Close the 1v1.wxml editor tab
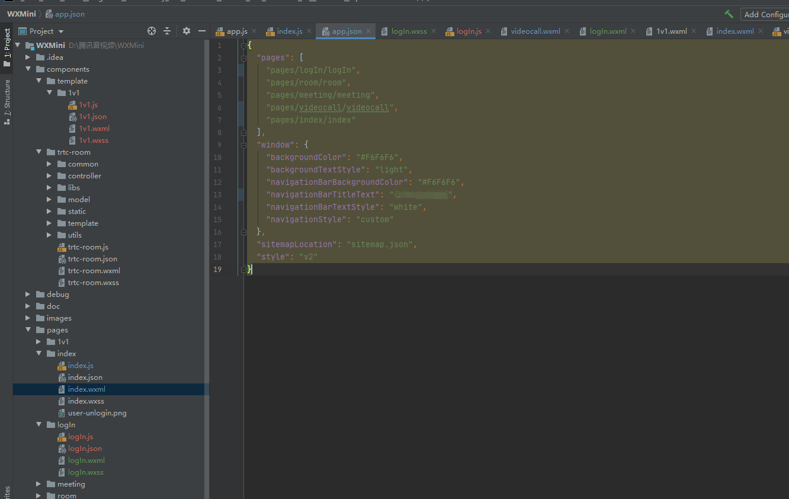The width and height of the screenshot is (789, 499). click(694, 31)
